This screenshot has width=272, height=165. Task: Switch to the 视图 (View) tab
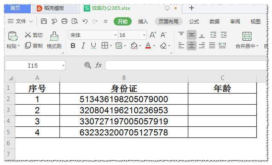click(x=255, y=22)
